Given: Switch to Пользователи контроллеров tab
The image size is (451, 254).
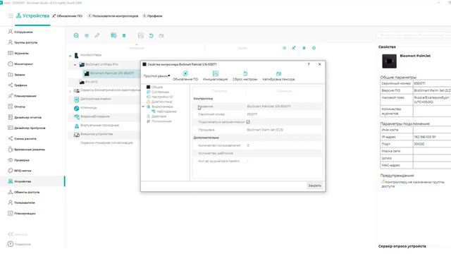Looking at the screenshot, I should (113, 16).
